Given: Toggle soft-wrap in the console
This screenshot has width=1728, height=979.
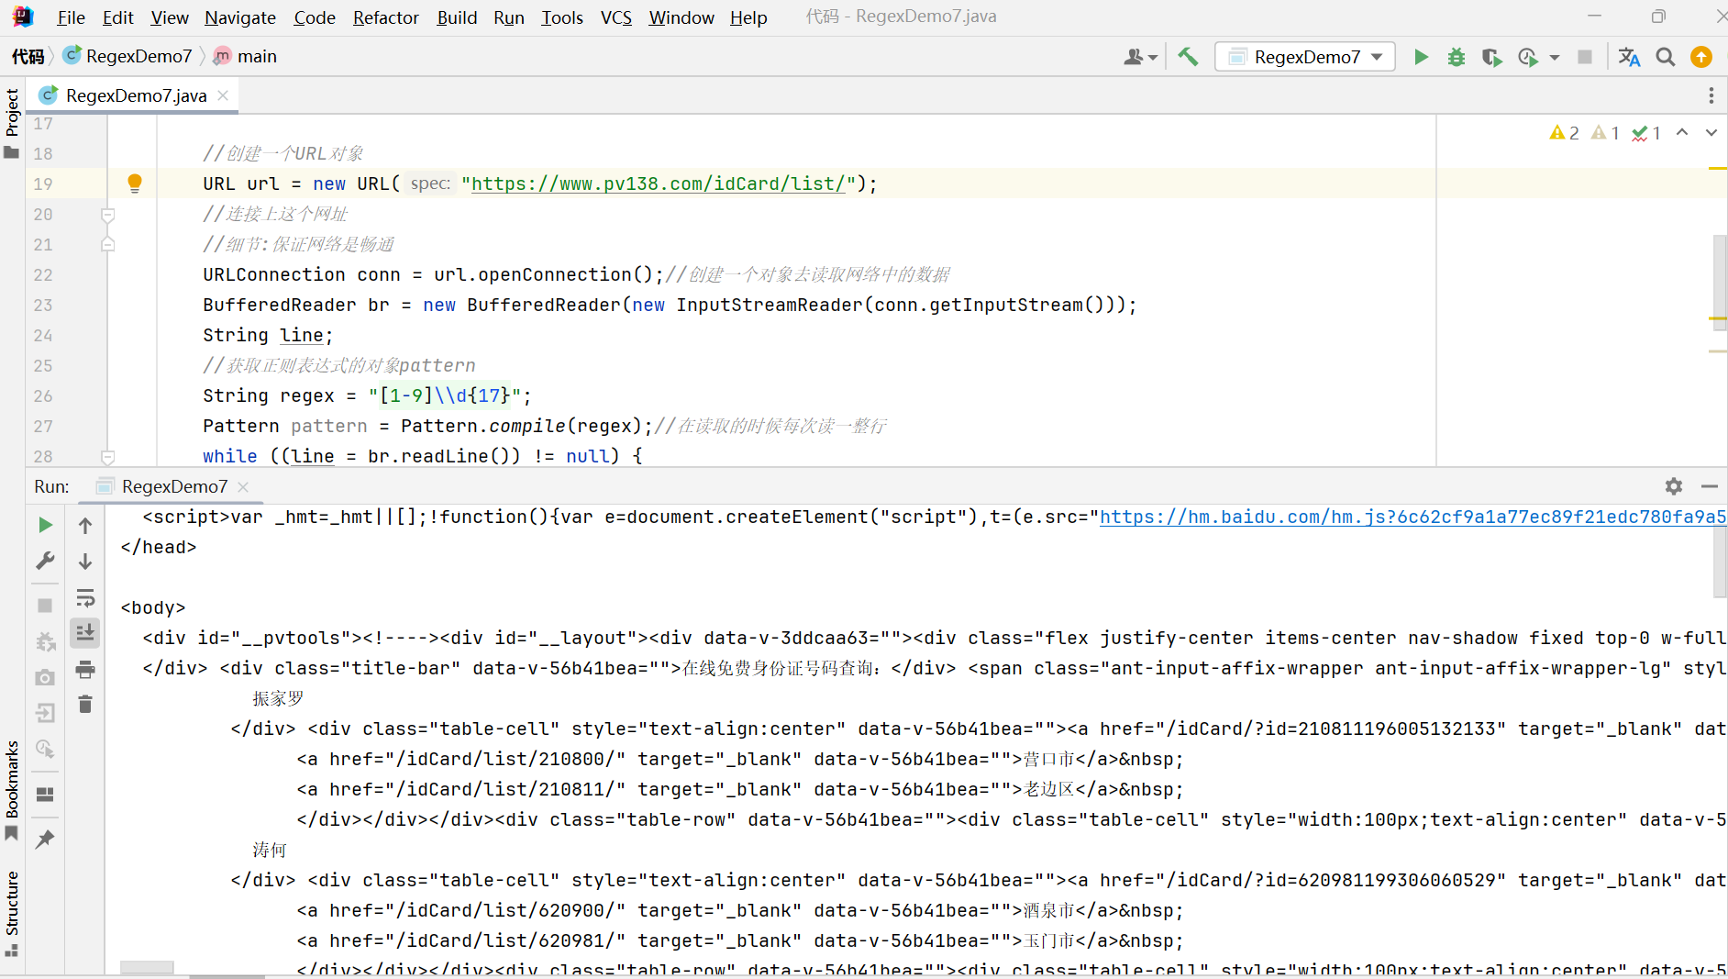Looking at the screenshot, I should pos(85,597).
